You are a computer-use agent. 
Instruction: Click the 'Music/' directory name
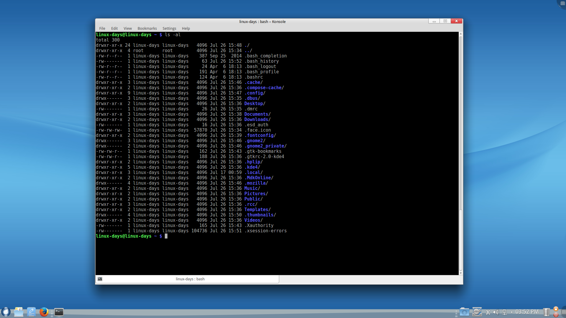tap(252, 188)
